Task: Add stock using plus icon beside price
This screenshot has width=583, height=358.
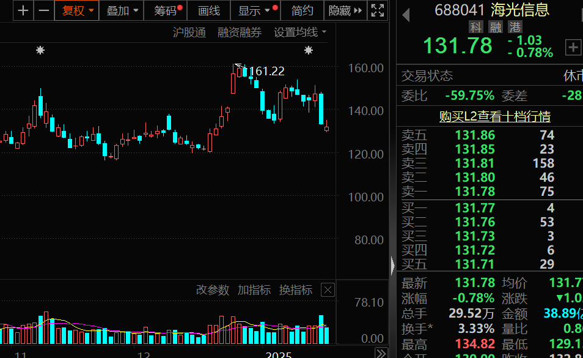Action: [x=573, y=47]
